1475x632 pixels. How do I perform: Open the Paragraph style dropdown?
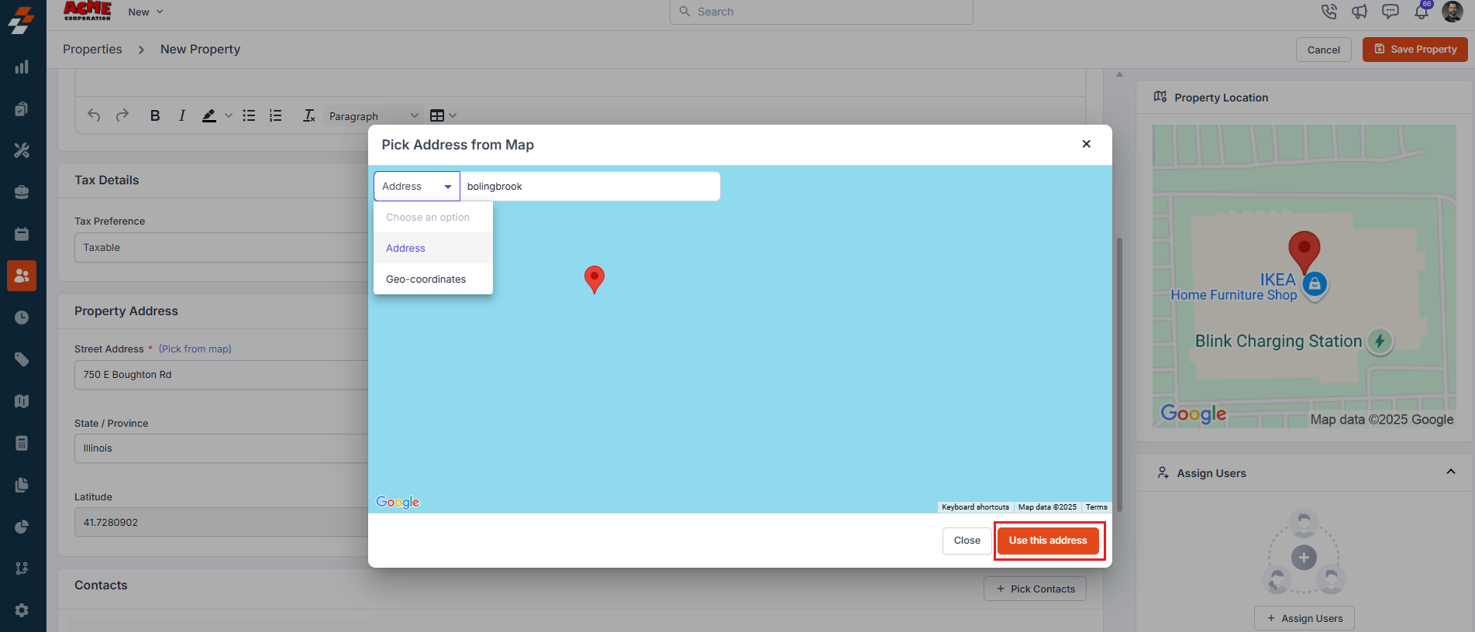point(374,116)
